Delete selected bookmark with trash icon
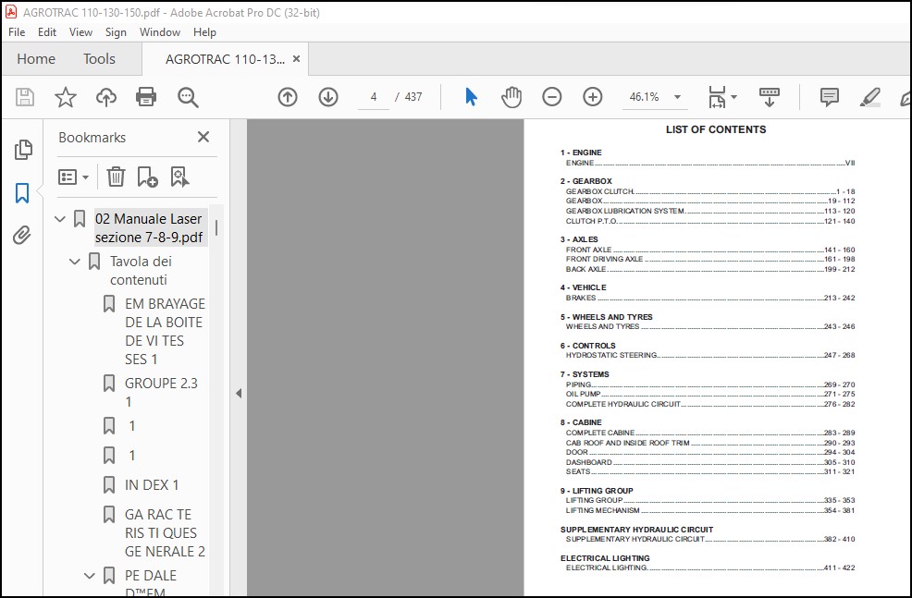The width and height of the screenshot is (912, 598). tap(116, 177)
